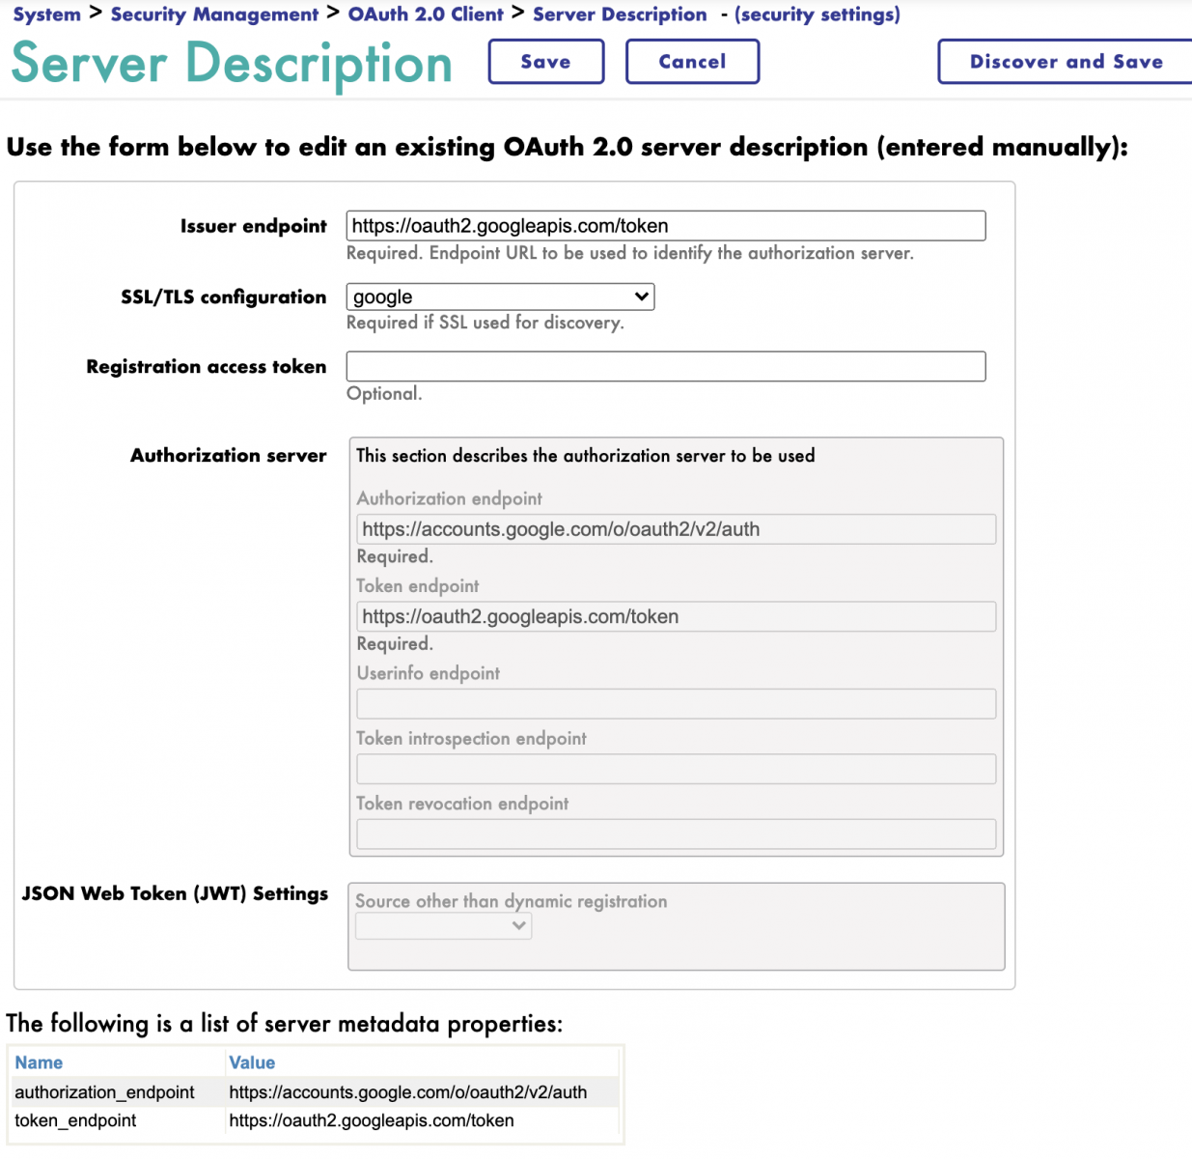
Task: Click the Registration access token label
Action: click(207, 367)
